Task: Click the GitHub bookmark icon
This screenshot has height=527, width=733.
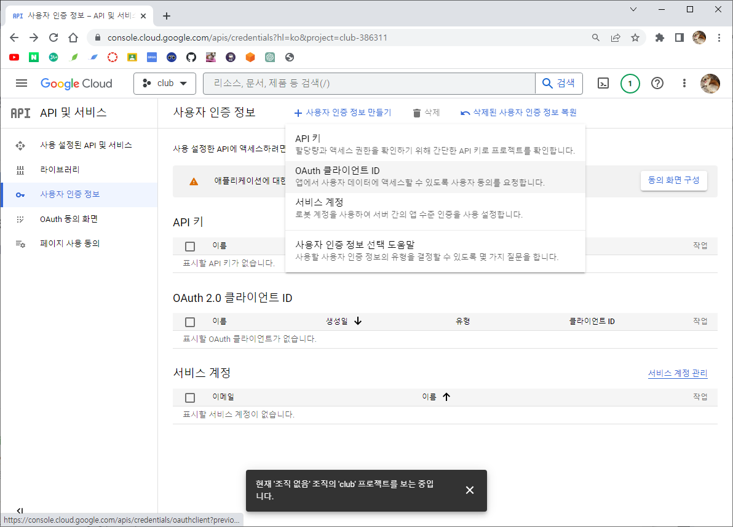Action: click(x=191, y=57)
